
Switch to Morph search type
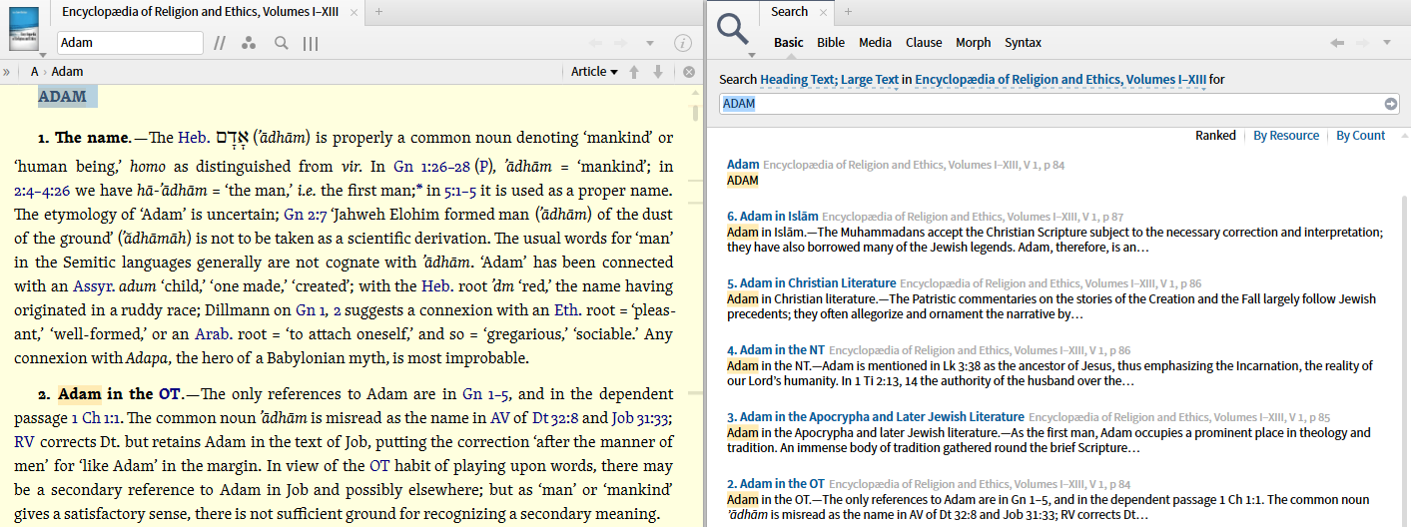coord(974,43)
